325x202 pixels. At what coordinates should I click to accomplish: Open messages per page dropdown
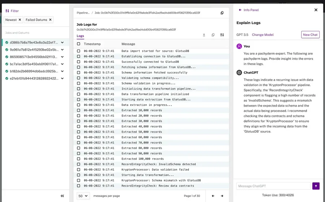click(x=83, y=196)
